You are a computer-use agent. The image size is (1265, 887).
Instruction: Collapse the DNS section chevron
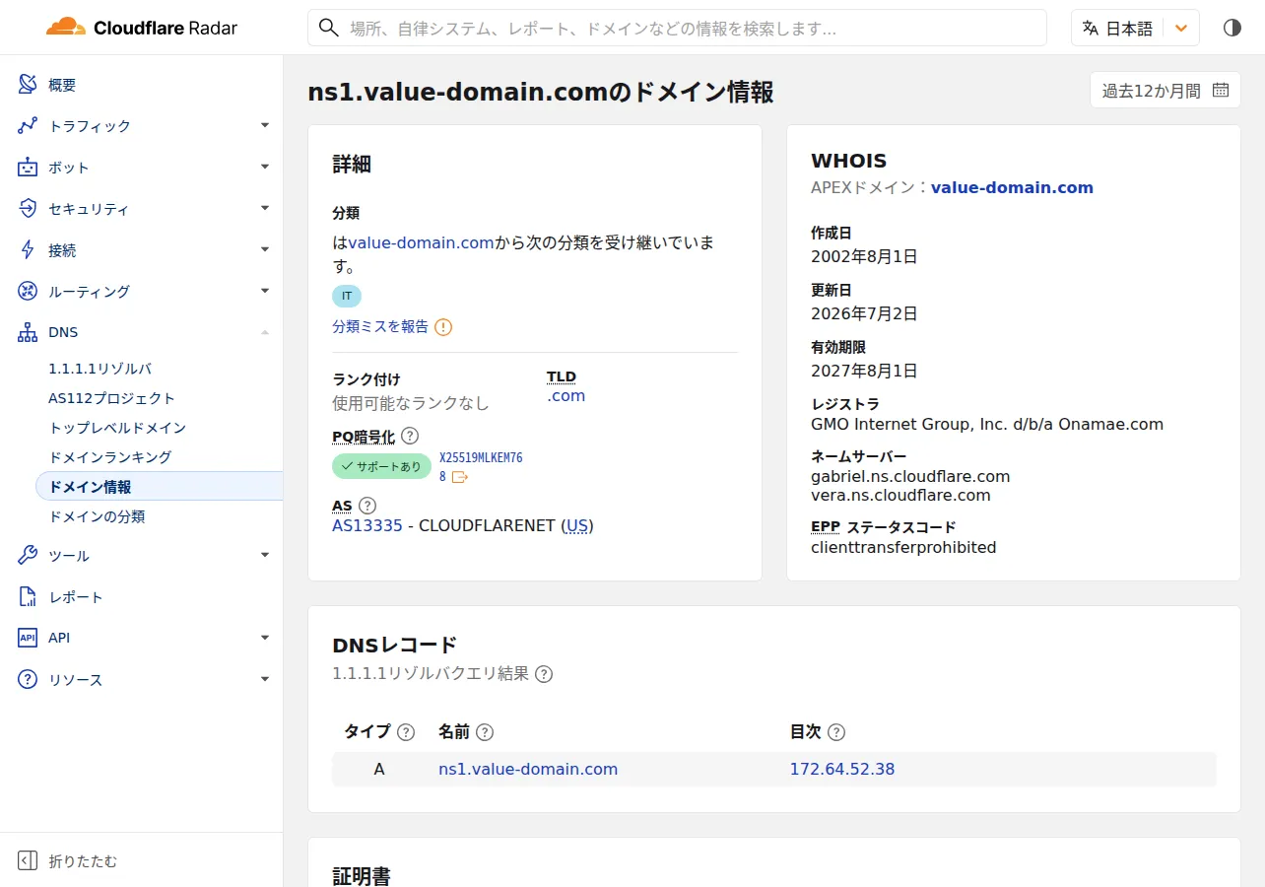click(x=265, y=332)
